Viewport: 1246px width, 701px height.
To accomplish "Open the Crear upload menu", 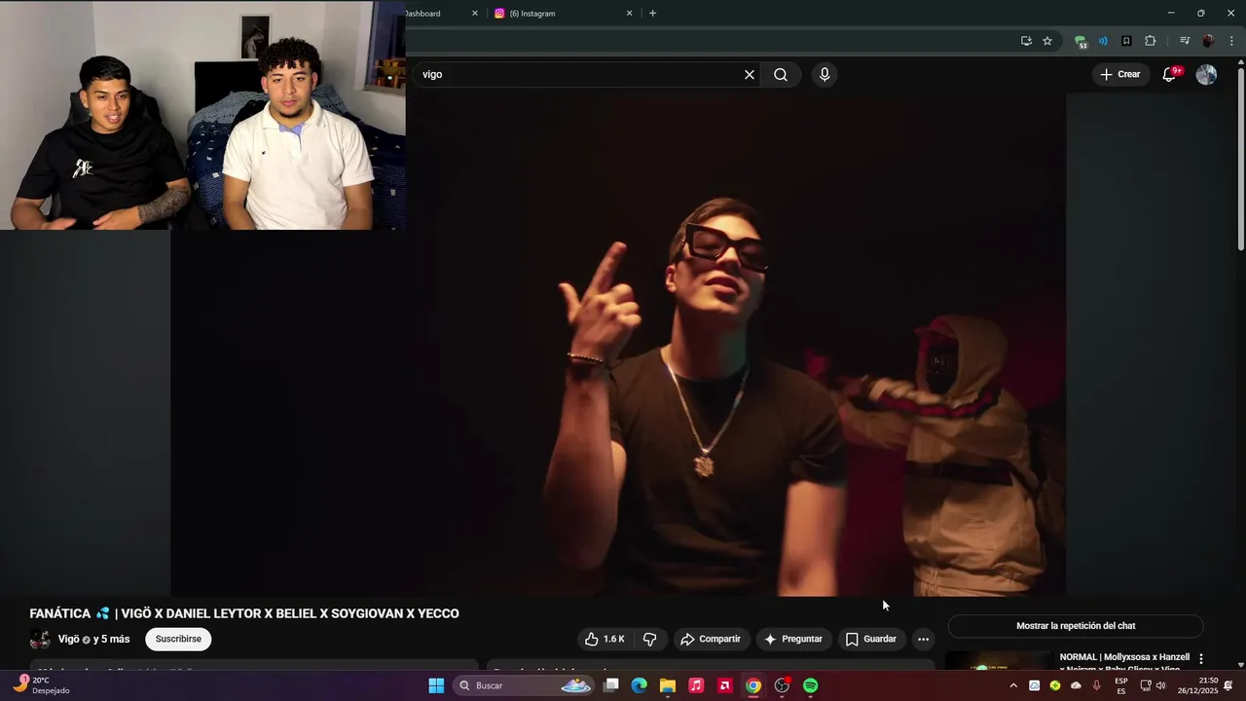I will tap(1119, 74).
